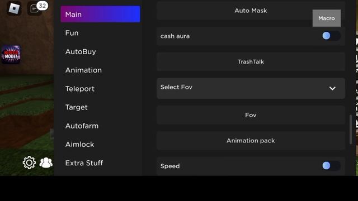Open the Roblox menu logo icon
Image resolution: width=358 pixels, height=201 pixels.
click(x=14, y=8)
